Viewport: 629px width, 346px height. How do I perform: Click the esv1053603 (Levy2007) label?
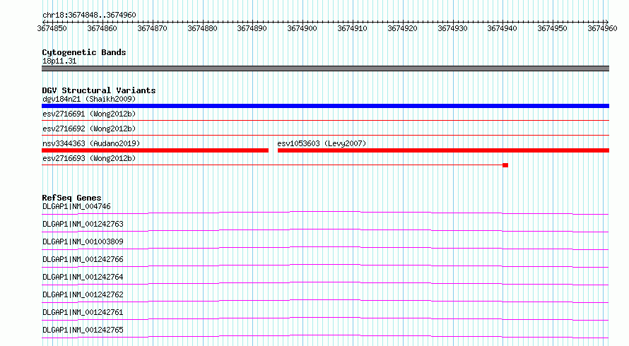322,143
